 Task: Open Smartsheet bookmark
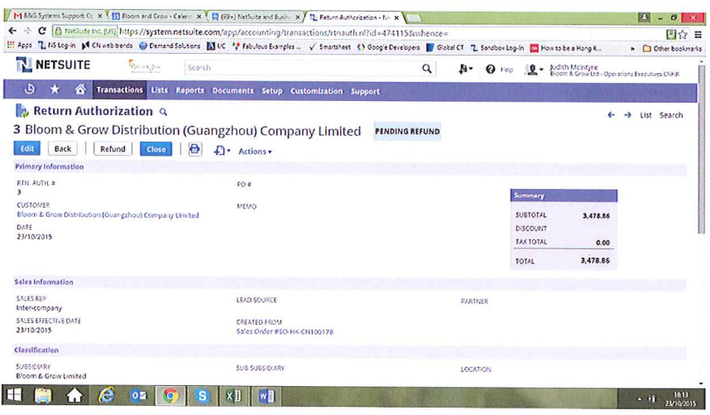pos(329,46)
